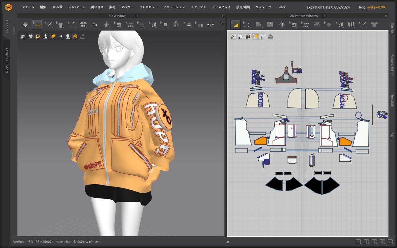Toggle the orange texture surface display in 3D viewport
Viewport: 397px width, 248px height.
53,37
